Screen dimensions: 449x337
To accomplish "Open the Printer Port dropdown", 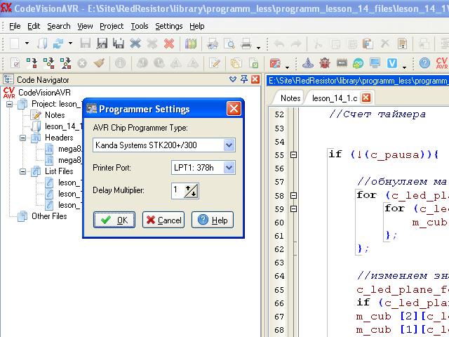I will [x=228, y=168].
